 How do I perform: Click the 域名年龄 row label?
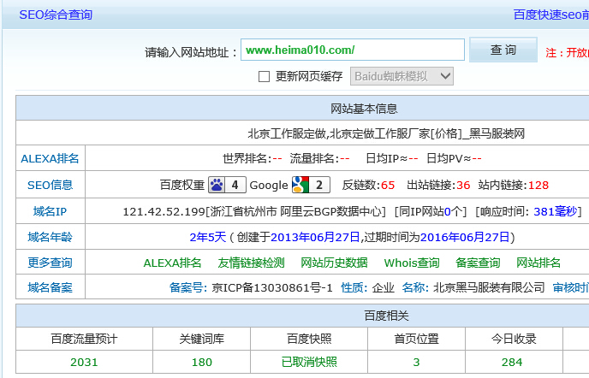tap(50, 237)
